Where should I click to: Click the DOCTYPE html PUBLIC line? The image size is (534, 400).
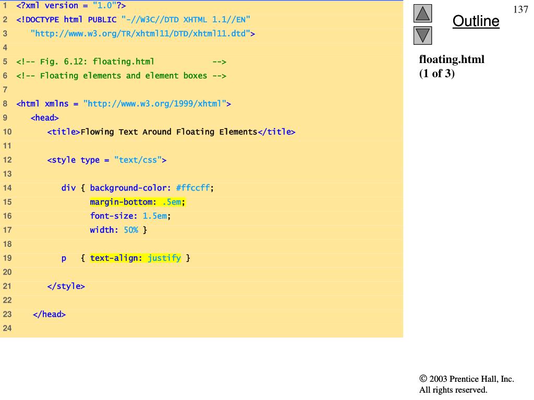click(x=133, y=19)
